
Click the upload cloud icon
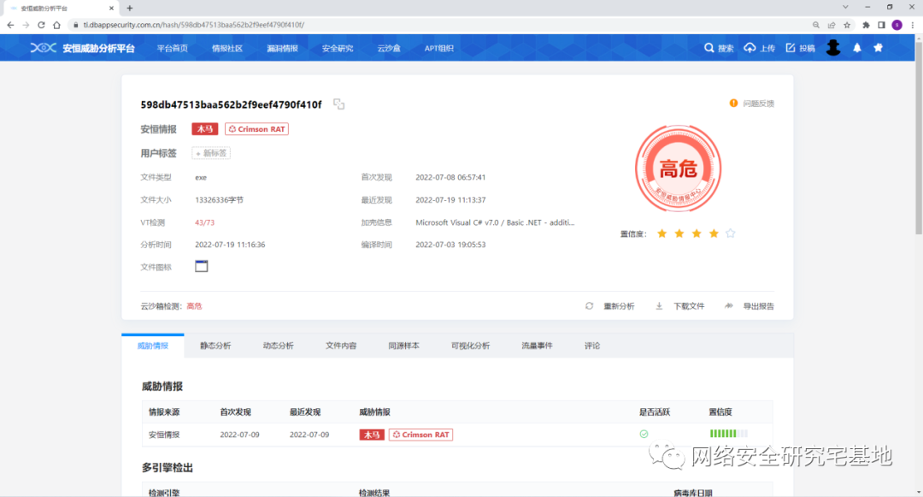click(750, 48)
